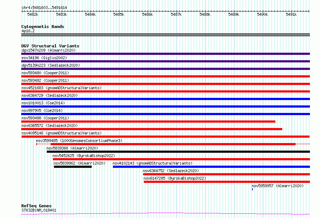
Task: Click the 5484k ruler tick label
Action: point(90,14)
